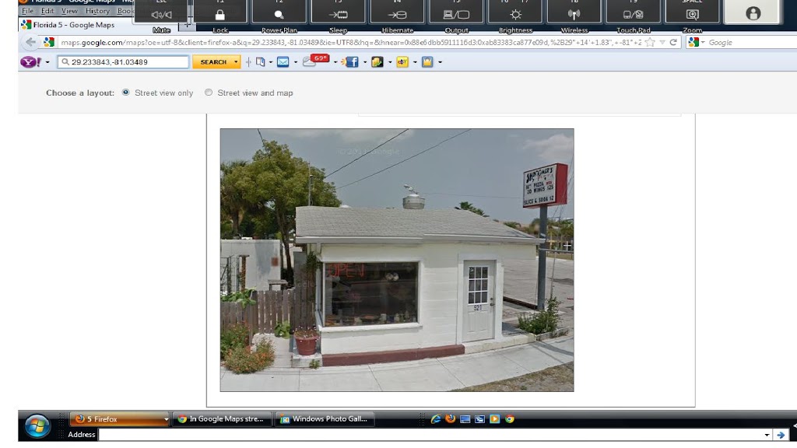The width and height of the screenshot is (797, 448).
Task: Expand the taskbar Address bar dropdown
Action: pyautogui.click(x=767, y=435)
